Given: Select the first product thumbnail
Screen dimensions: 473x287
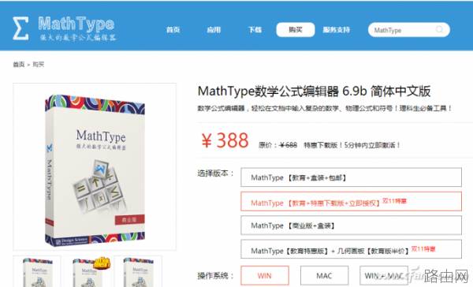Looking at the screenshot, I should point(37,271).
